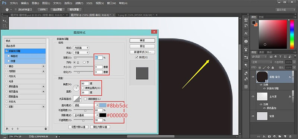298x139 pixels.
Task: Open the Brush Presets panel icon
Action: (246, 57)
